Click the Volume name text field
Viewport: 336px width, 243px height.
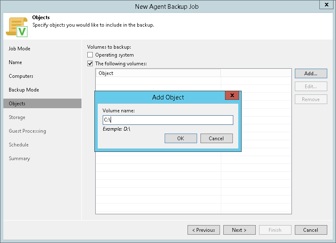(168, 120)
